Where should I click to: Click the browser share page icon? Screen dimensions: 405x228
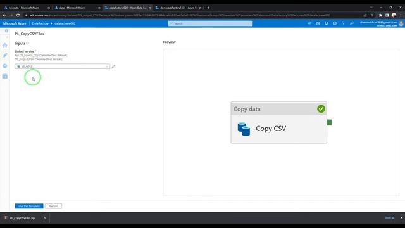click(365, 15)
